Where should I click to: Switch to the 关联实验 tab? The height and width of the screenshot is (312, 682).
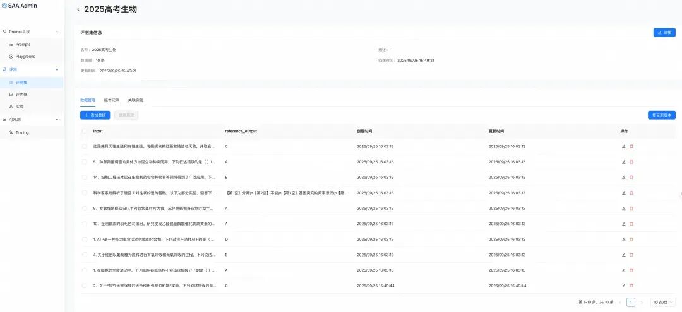pyautogui.click(x=136, y=100)
